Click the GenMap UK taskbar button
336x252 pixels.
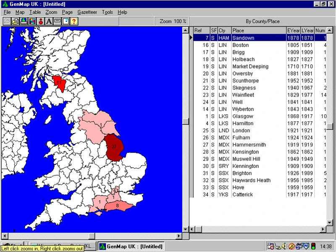tap(130, 247)
